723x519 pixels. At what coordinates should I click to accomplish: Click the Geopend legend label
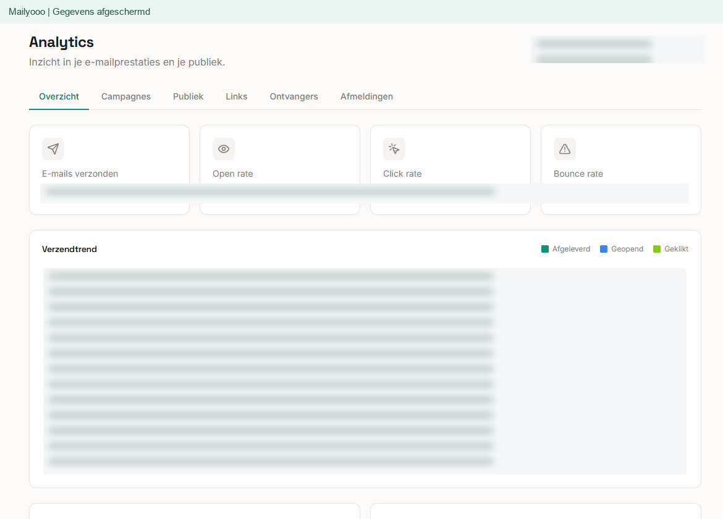pos(627,249)
